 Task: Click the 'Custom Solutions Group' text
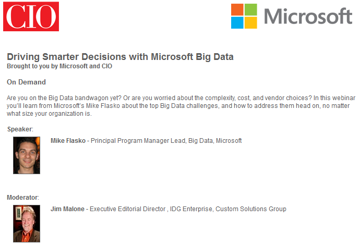251,209
